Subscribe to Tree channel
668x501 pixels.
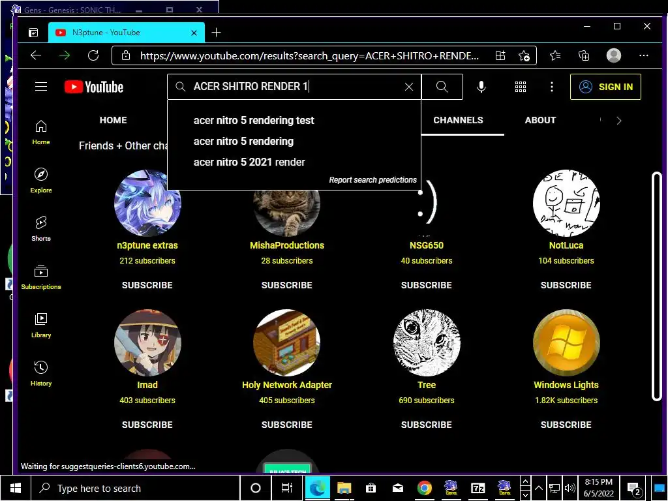(x=427, y=425)
